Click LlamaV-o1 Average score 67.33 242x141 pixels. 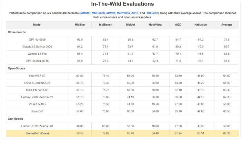click(226, 133)
